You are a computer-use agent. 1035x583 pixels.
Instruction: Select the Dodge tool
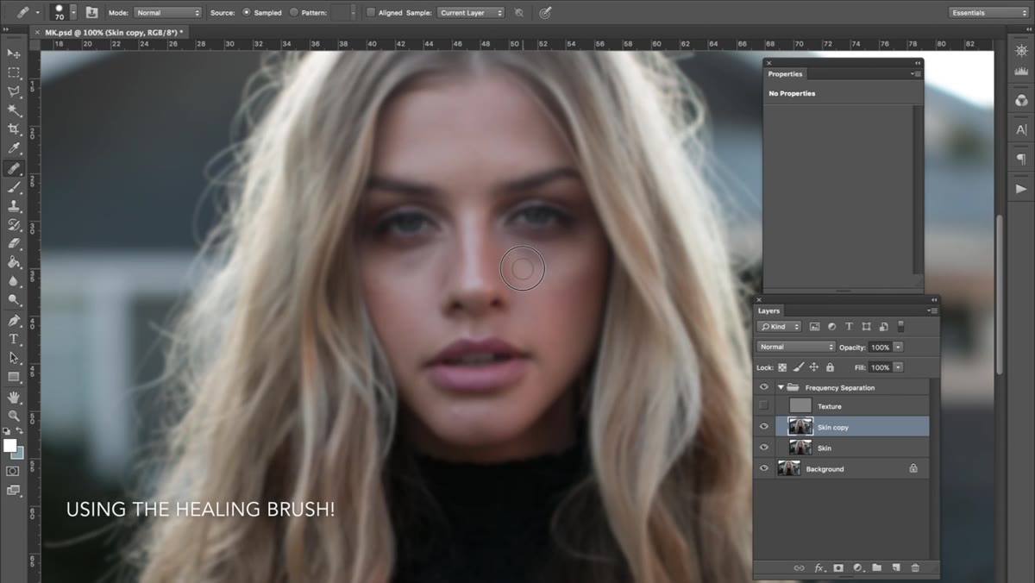(x=14, y=300)
